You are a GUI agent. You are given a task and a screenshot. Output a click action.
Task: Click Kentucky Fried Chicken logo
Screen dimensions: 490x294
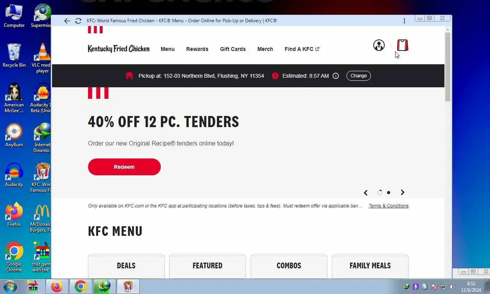click(119, 49)
